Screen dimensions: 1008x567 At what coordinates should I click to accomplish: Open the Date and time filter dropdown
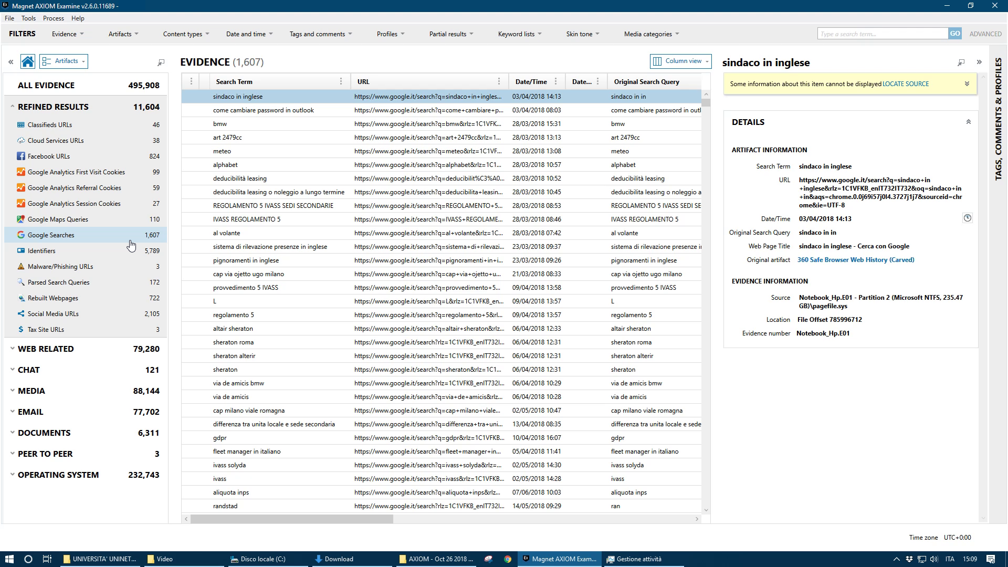click(x=249, y=34)
